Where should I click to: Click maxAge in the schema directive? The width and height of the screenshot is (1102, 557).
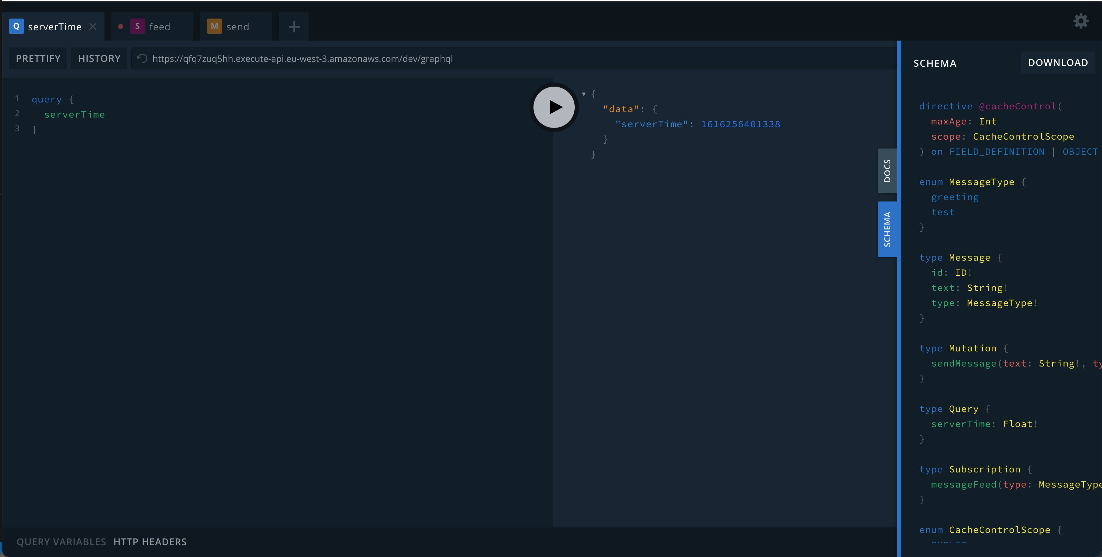(948, 121)
